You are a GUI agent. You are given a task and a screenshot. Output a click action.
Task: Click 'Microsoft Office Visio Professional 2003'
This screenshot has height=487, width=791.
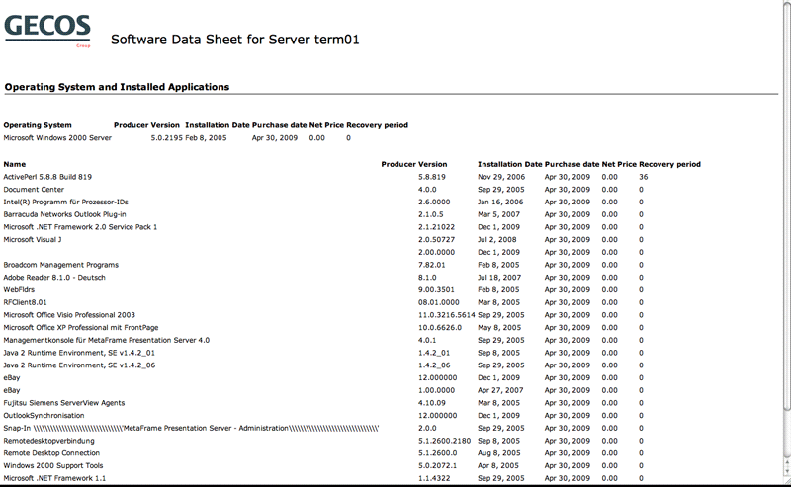(x=69, y=315)
